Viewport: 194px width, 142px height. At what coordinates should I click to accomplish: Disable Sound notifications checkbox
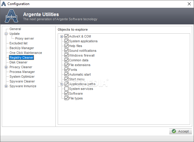[x=66, y=51]
